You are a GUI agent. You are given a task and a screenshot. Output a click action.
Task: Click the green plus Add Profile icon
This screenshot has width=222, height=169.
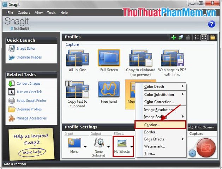(174, 37)
